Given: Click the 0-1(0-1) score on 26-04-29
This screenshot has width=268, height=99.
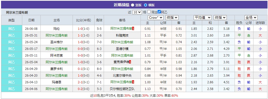Looking at the screenshot, I should coord(83,69).
